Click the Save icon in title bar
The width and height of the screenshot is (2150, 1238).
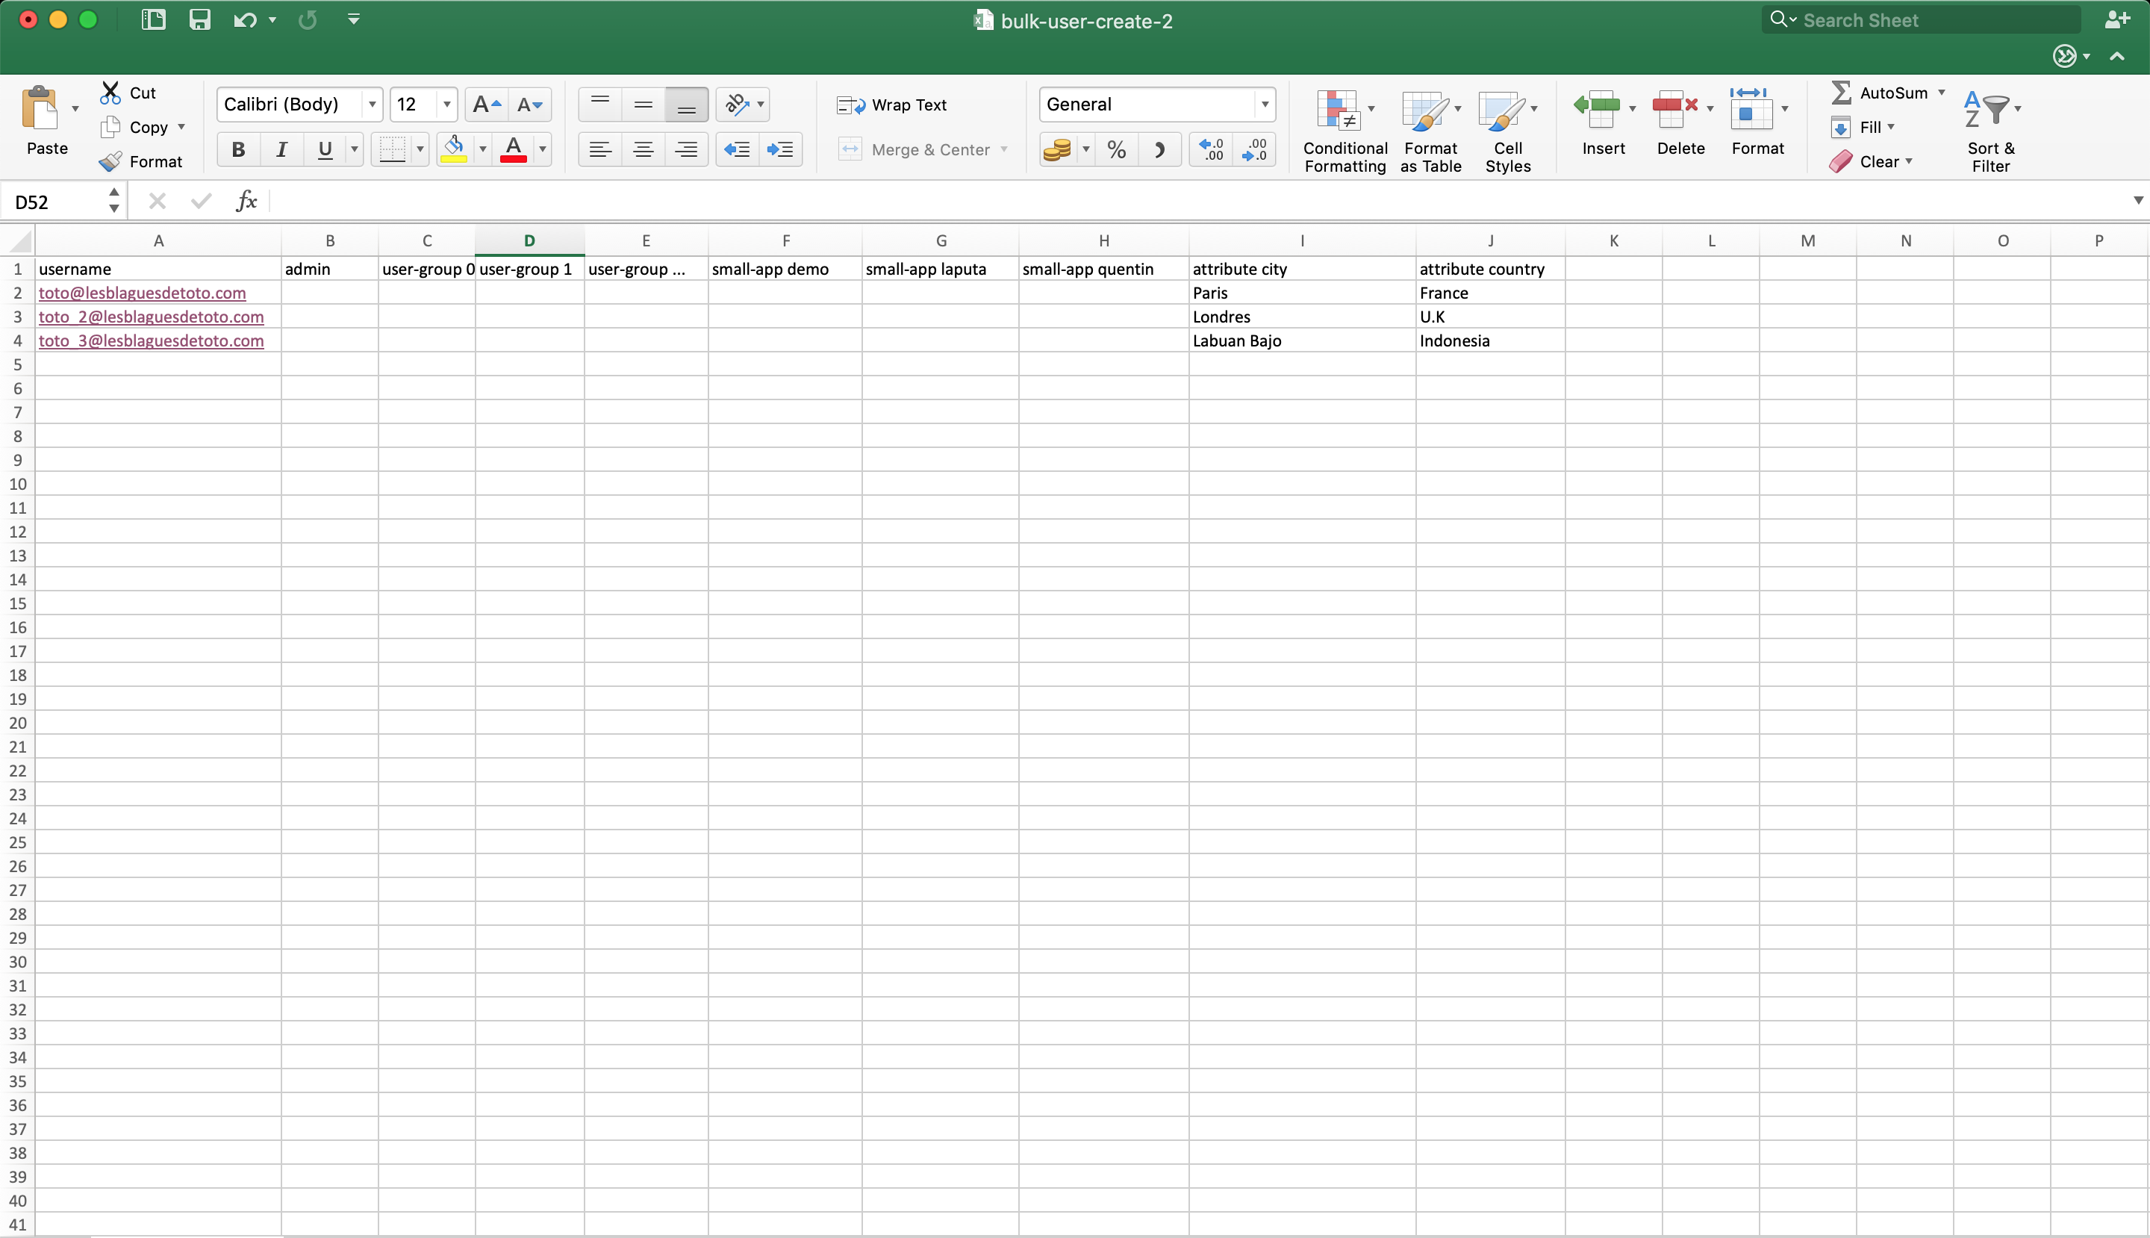199,19
